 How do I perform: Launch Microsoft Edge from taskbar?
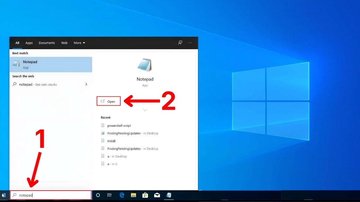(x=122, y=195)
